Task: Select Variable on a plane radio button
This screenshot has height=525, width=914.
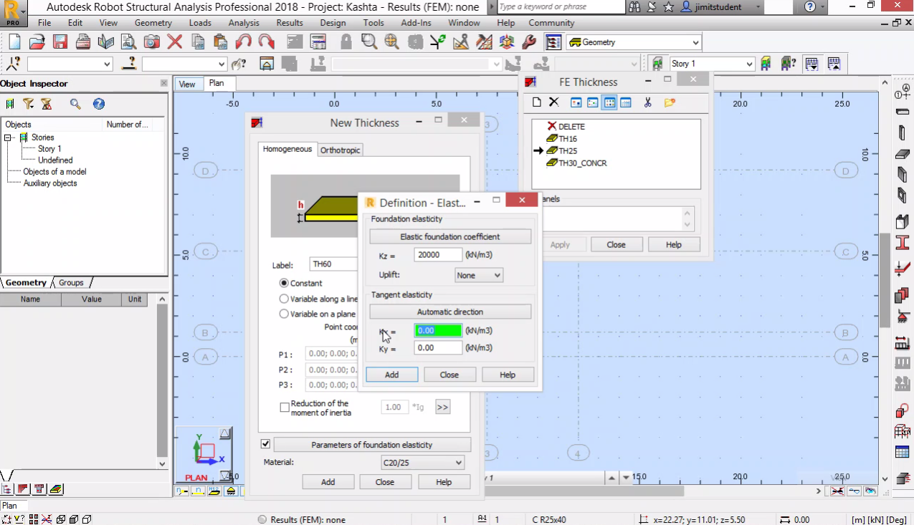Action: pos(284,314)
